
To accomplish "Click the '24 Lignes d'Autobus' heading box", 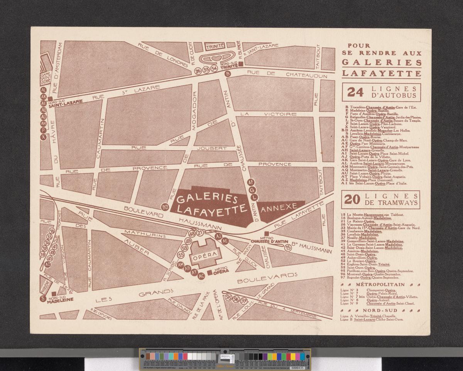I will pos(380,92).
